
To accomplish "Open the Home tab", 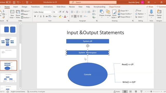I will click(7, 7).
